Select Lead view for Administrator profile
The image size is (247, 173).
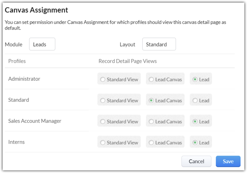click(x=195, y=80)
